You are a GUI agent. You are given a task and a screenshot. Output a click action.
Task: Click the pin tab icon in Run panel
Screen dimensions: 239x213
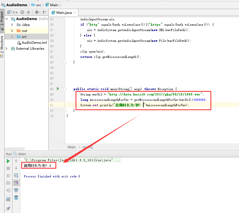click(x=8, y=208)
